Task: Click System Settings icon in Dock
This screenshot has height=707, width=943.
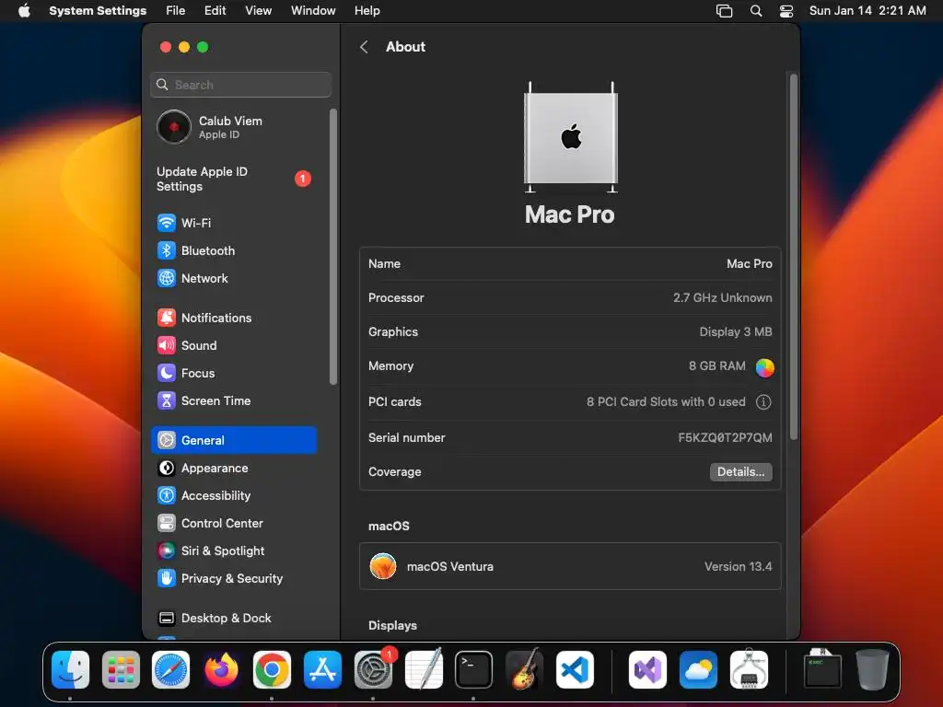Action: (x=373, y=669)
